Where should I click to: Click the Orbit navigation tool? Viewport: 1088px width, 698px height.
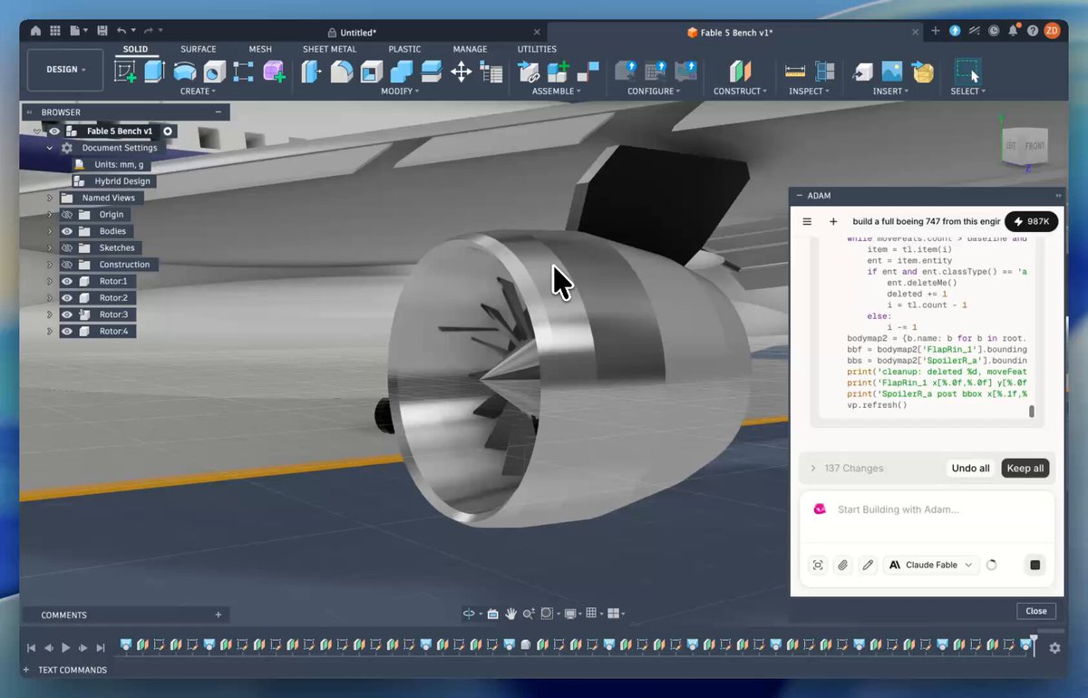[x=470, y=614]
